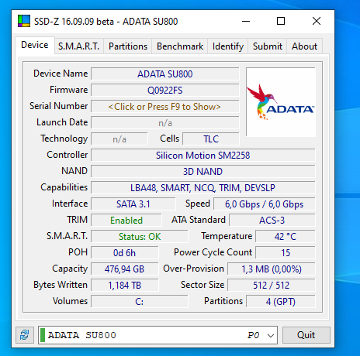Open the S.M.A.R.T. tab
Viewport: 360px width, 356px height.
pos(78,46)
